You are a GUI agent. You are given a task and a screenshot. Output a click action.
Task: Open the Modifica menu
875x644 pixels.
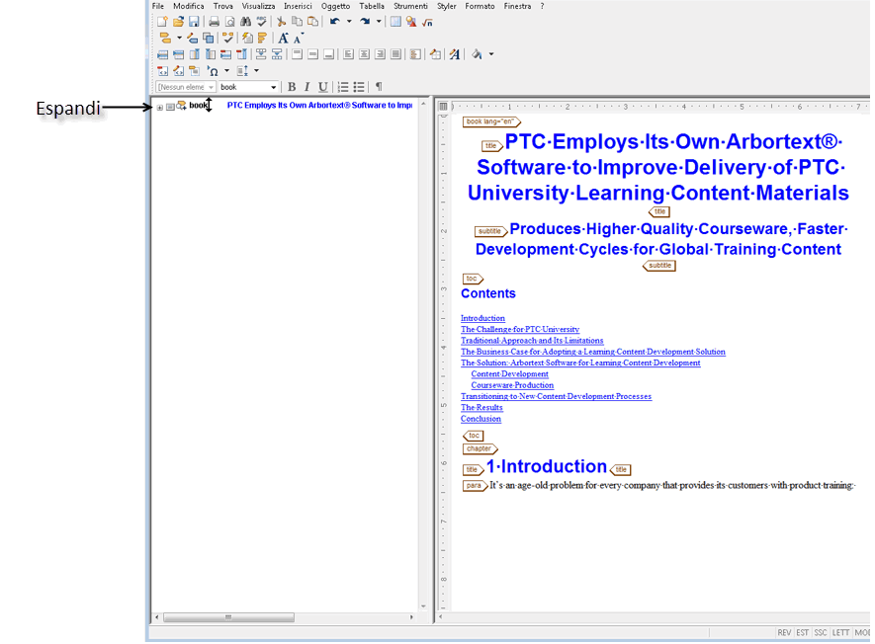point(189,6)
